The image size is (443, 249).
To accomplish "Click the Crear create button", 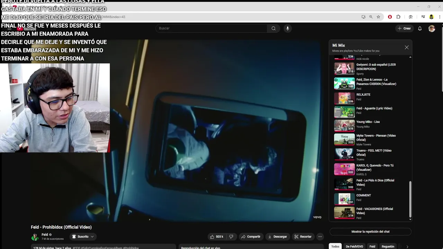I will pyautogui.click(x=404, y=28).
